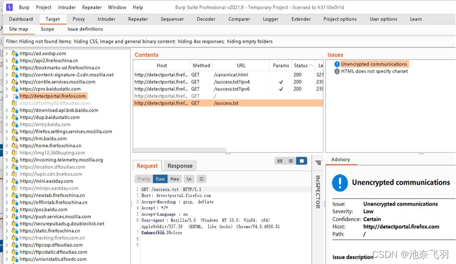This screenshot has width=456, height=264.
Task: Expand https://dup.baidustatic.com node
Action: tap(7, 118)
